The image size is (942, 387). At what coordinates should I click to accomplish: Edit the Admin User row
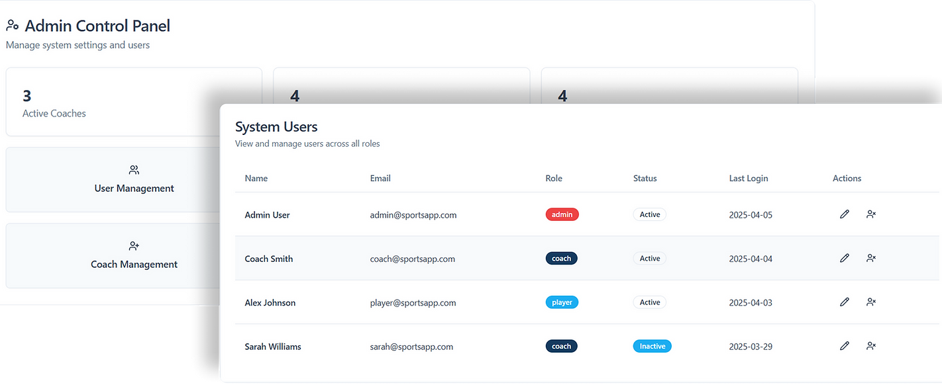(x=844, y=214)
